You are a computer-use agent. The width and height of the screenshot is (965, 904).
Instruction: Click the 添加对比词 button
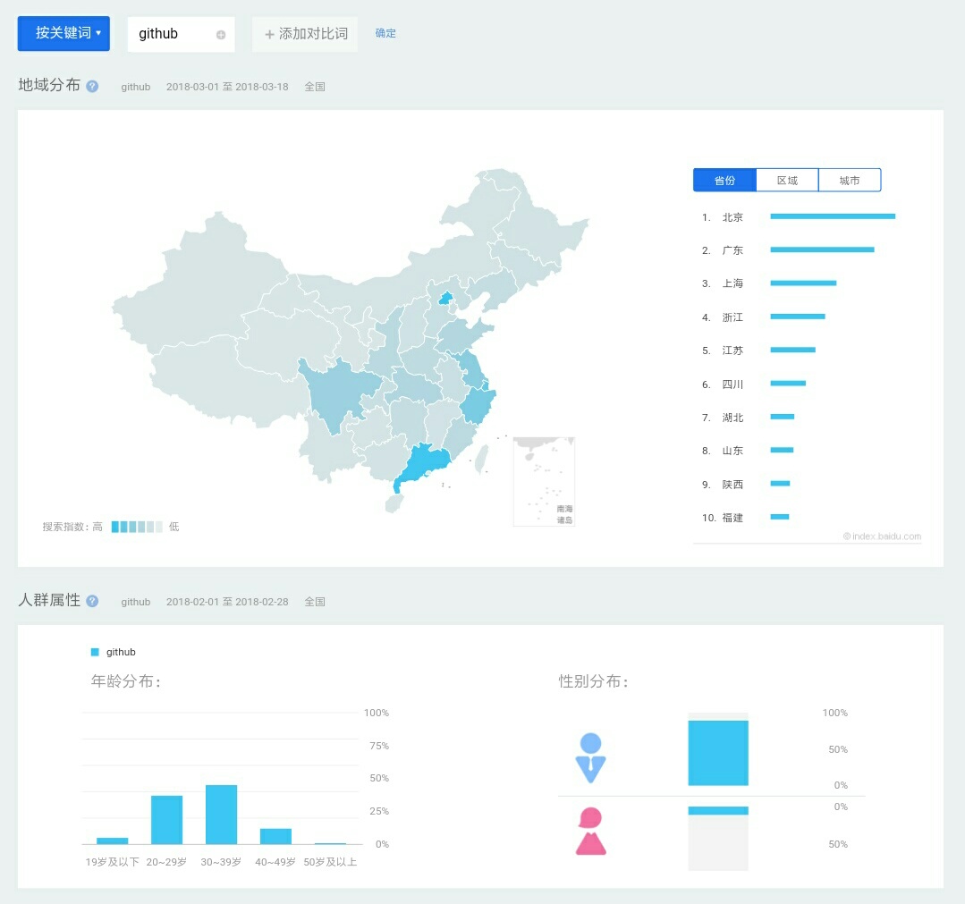(305, 34)
